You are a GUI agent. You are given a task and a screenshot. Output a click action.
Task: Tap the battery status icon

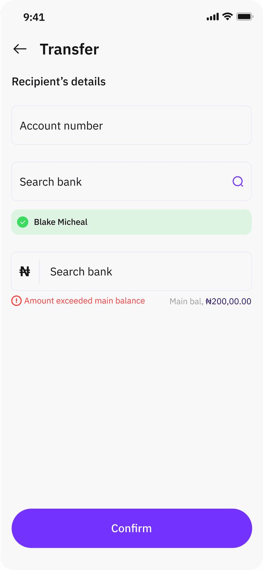(245, 17)
